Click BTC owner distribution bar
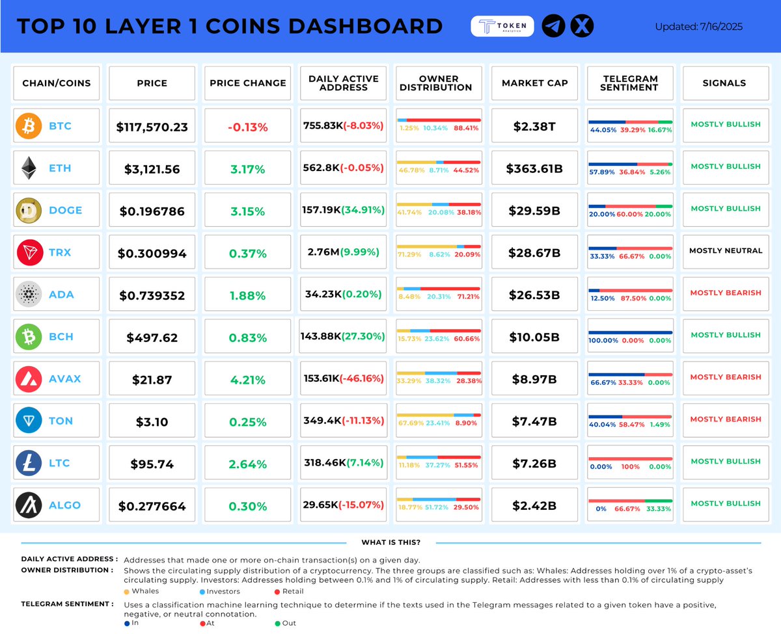 point(439,120)
